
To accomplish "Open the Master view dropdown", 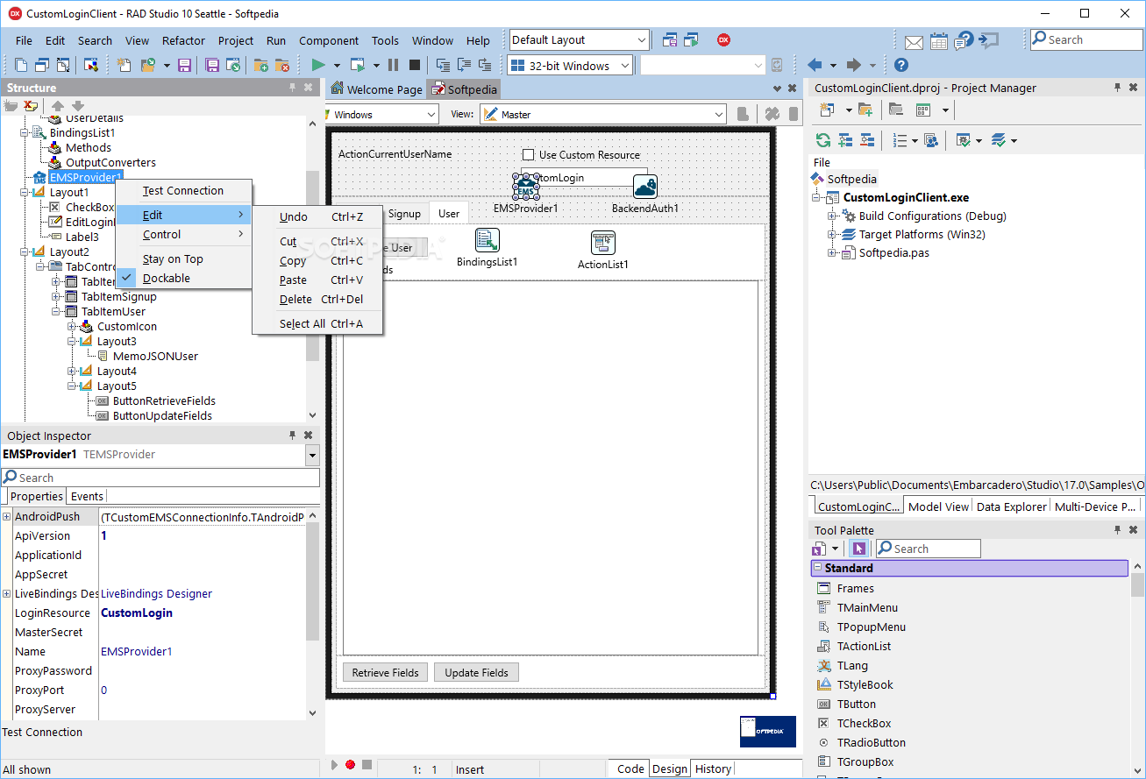I will [719, 115].
